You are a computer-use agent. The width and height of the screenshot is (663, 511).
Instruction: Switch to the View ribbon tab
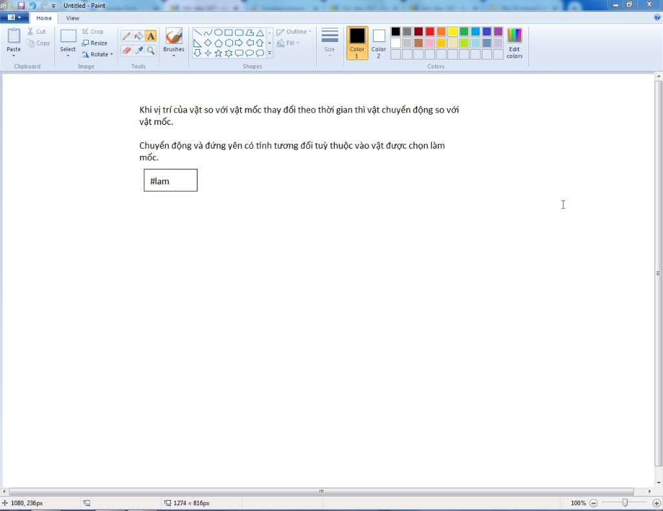[73, 18]
